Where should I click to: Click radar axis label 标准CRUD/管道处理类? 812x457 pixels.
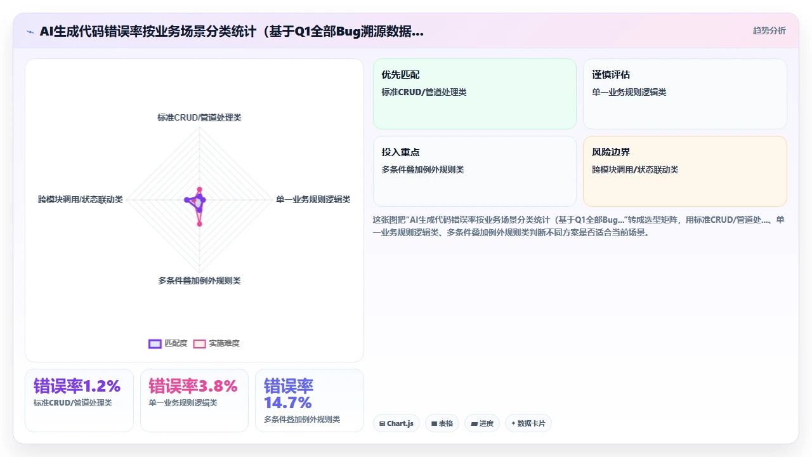[x=199, y=117]
